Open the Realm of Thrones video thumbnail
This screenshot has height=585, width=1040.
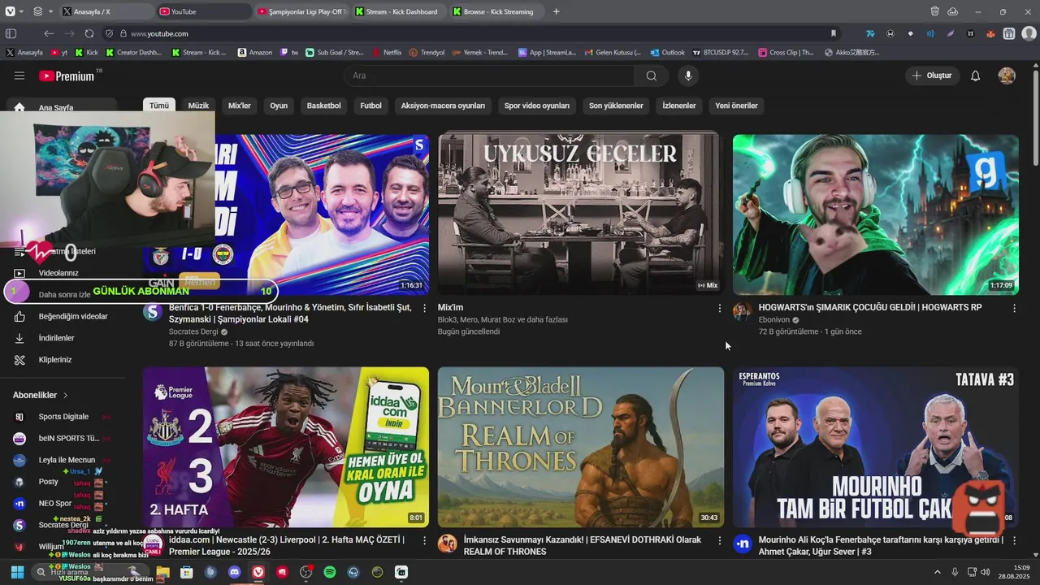pyautogui.click(x=580, y=447)
